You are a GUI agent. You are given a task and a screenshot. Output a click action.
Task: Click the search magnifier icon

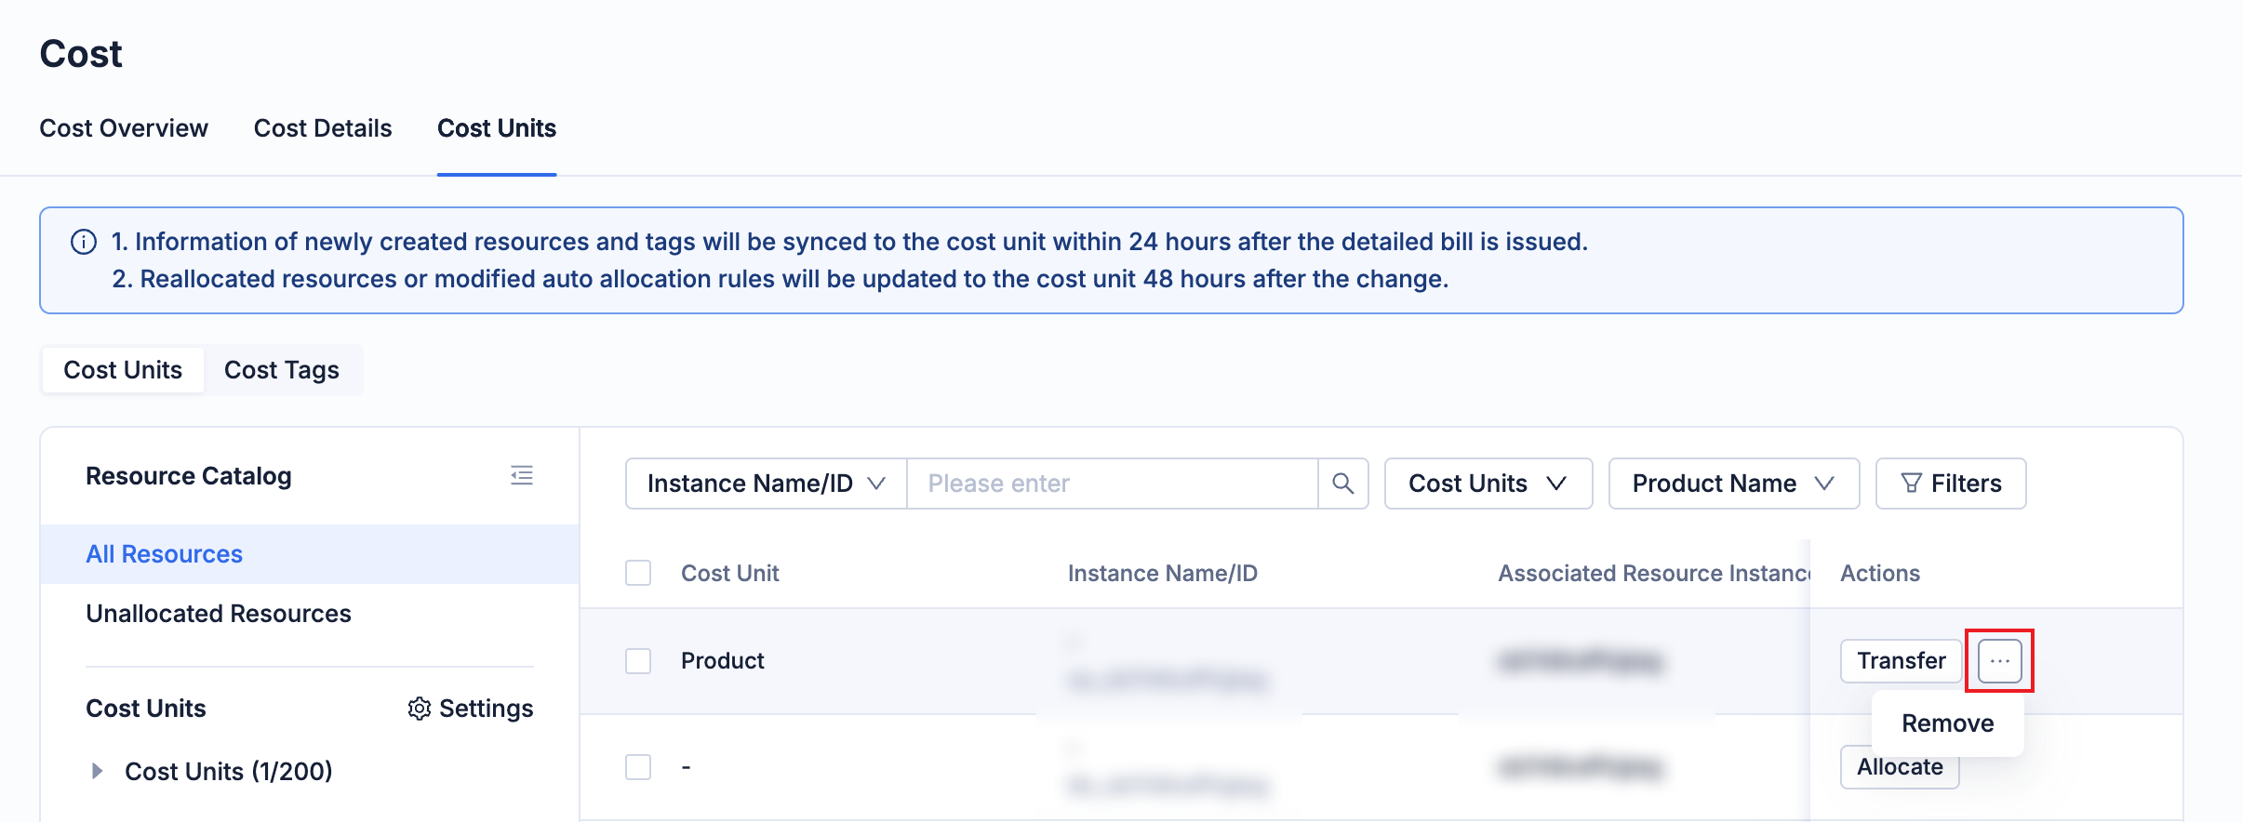click(x=1342, y=484)
